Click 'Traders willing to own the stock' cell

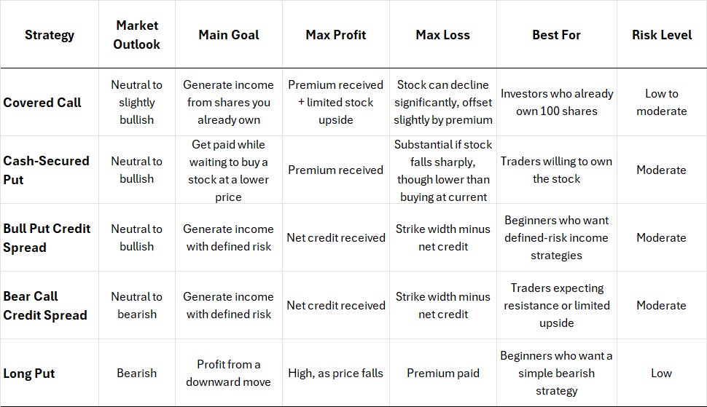[557, 170]
